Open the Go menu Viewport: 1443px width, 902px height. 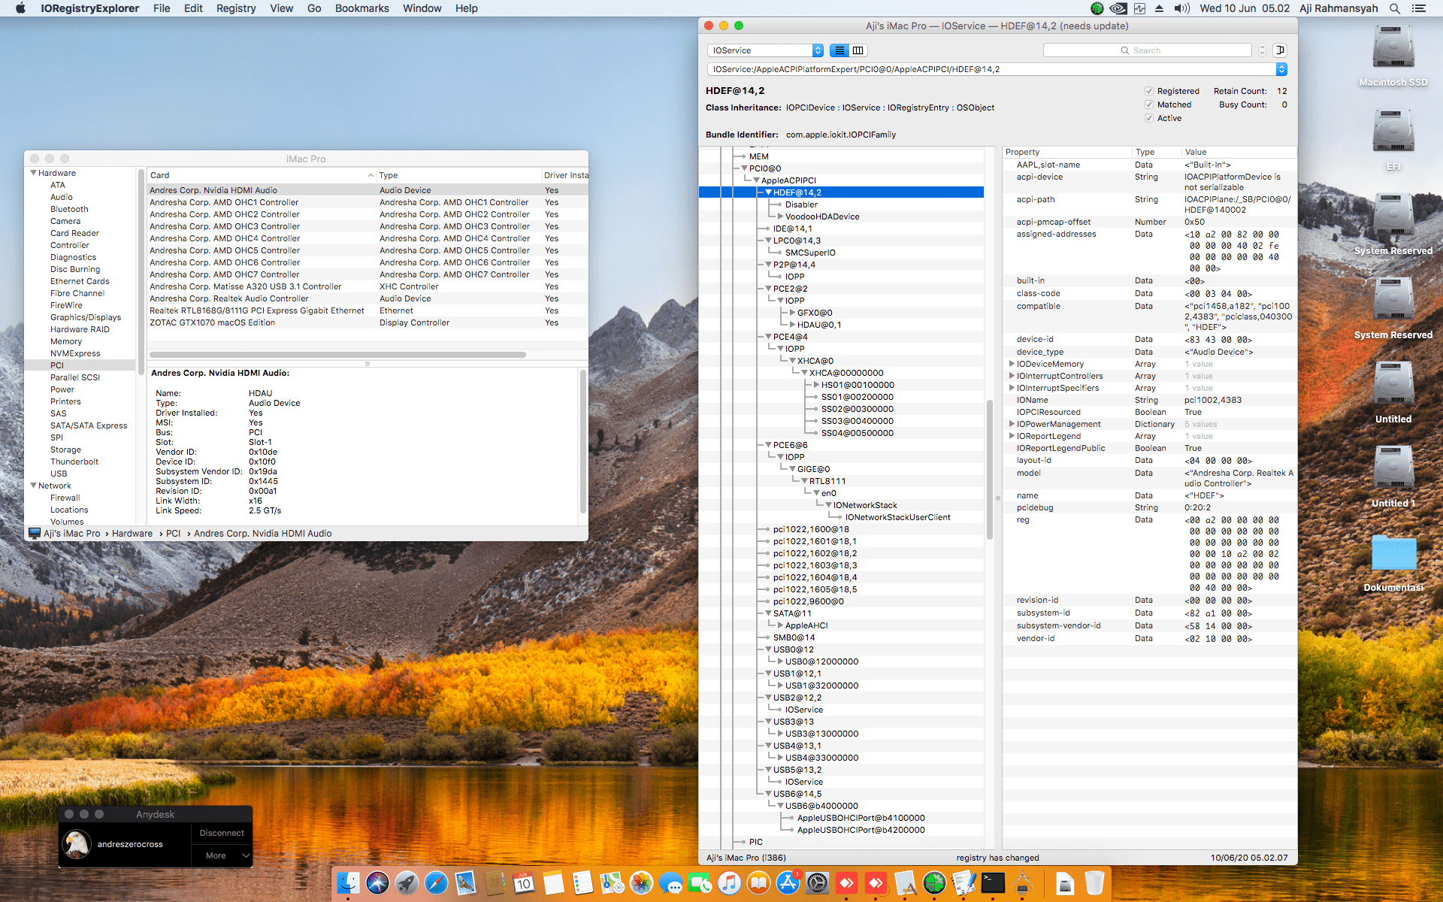click(314, 8)
